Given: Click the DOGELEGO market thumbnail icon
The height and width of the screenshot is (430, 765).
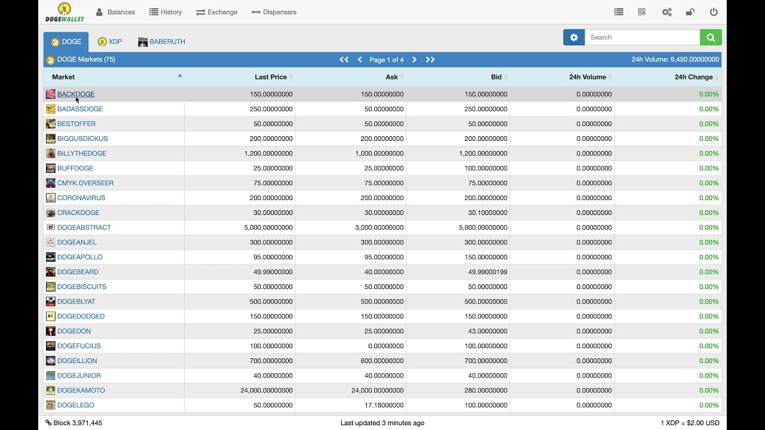Looking at the screenshot, I should tap(51, 405).
